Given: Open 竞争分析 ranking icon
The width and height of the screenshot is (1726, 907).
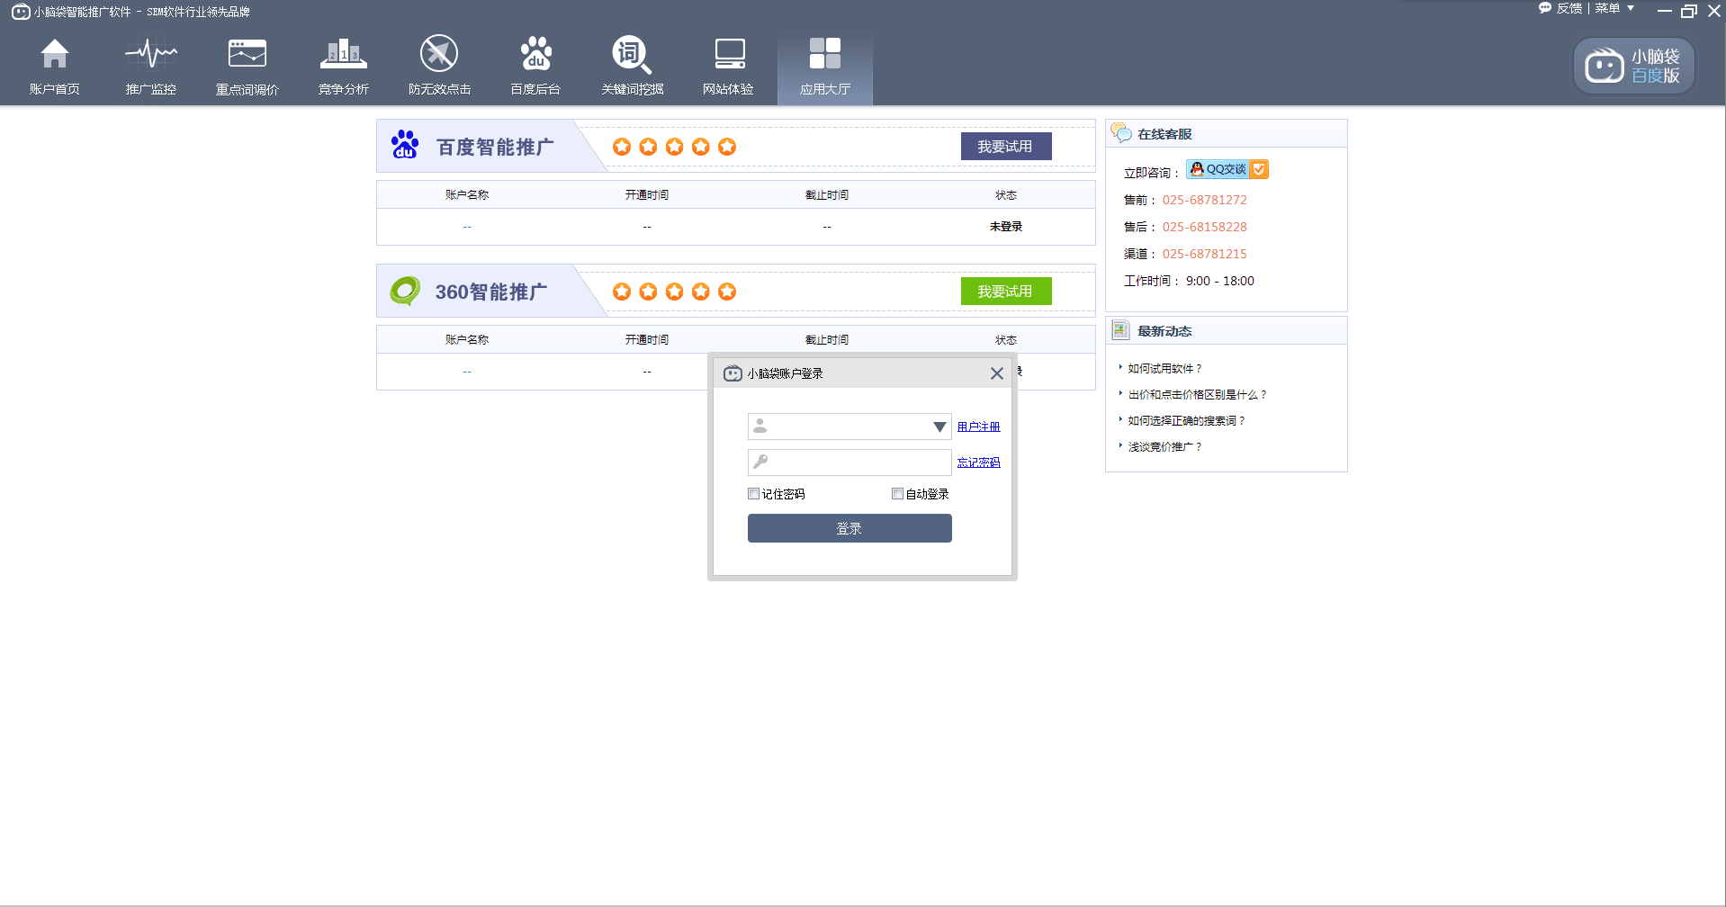Looking at the screenshot, I should coord(344,67).
